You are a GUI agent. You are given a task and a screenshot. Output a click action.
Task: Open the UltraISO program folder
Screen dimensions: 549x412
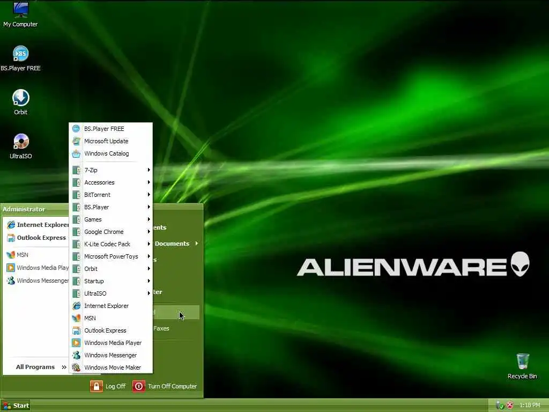click(x=110, y=293)
